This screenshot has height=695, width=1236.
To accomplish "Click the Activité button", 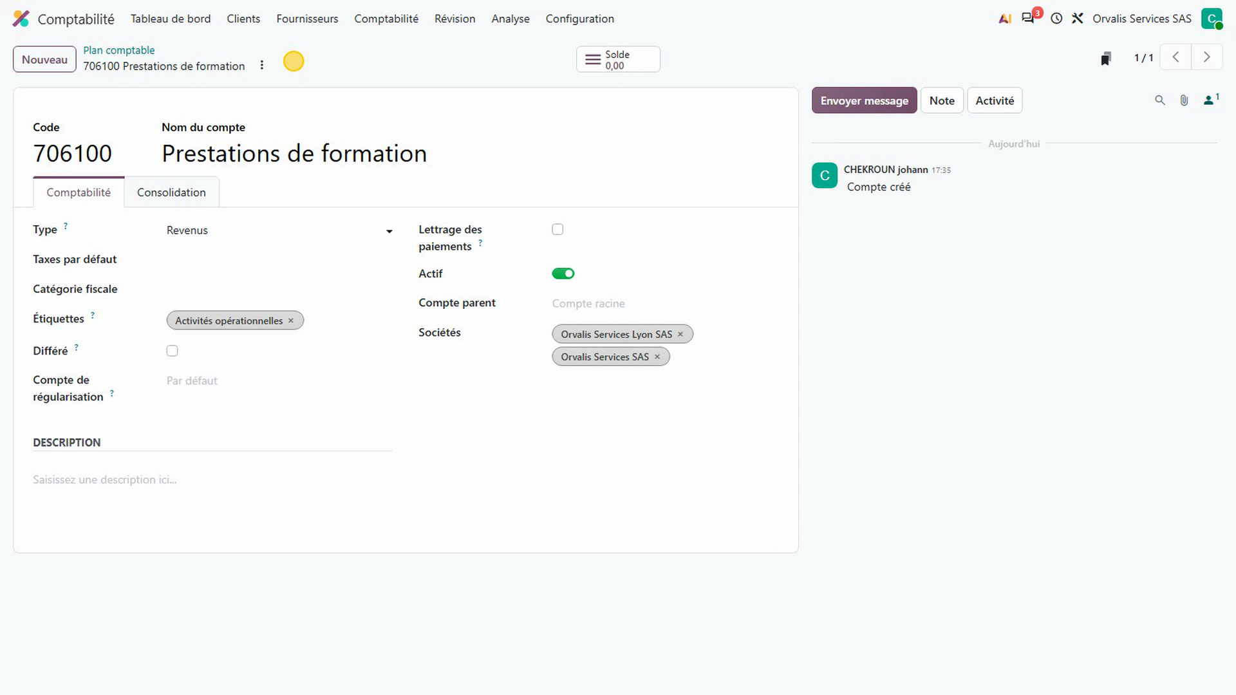I will (995, 100).
